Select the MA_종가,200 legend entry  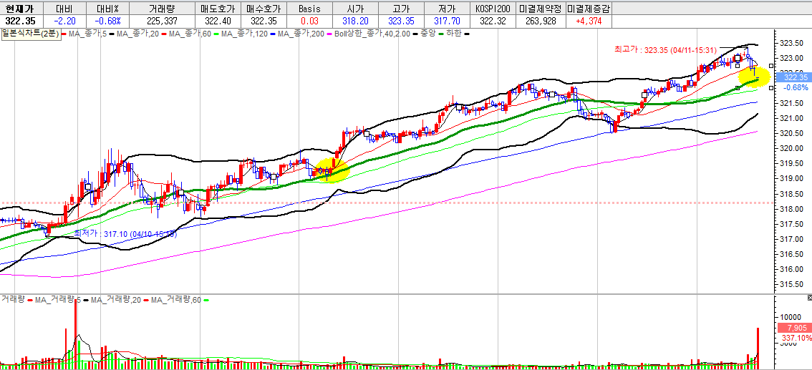[x=301, y=34]
